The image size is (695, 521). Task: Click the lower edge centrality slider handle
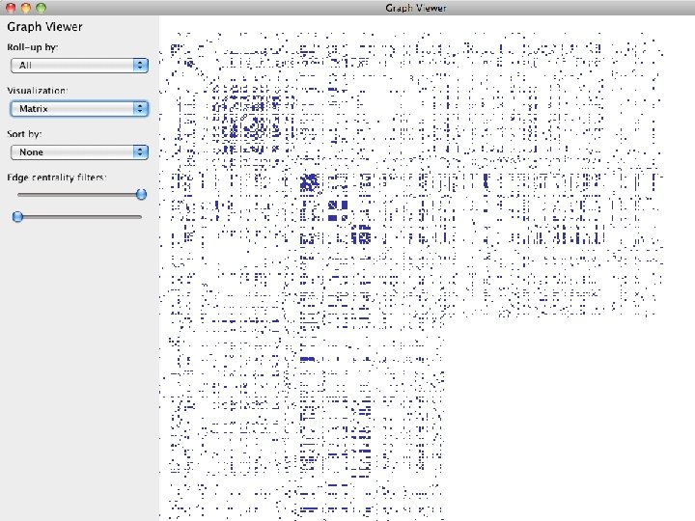(x=17, y=217)
